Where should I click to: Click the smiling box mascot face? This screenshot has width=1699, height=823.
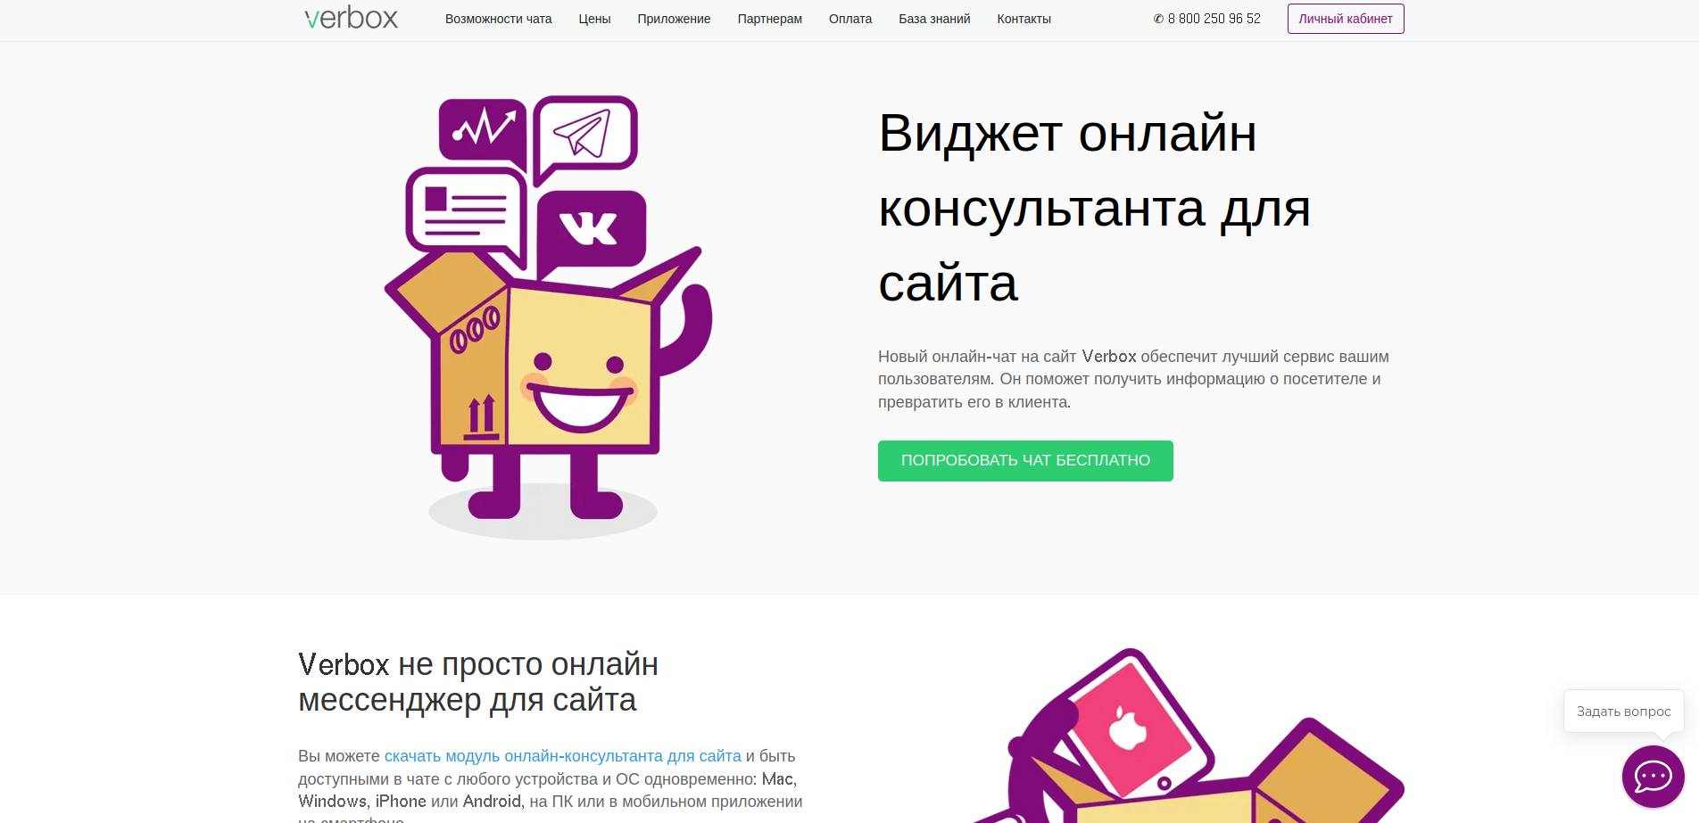(580, 392)
